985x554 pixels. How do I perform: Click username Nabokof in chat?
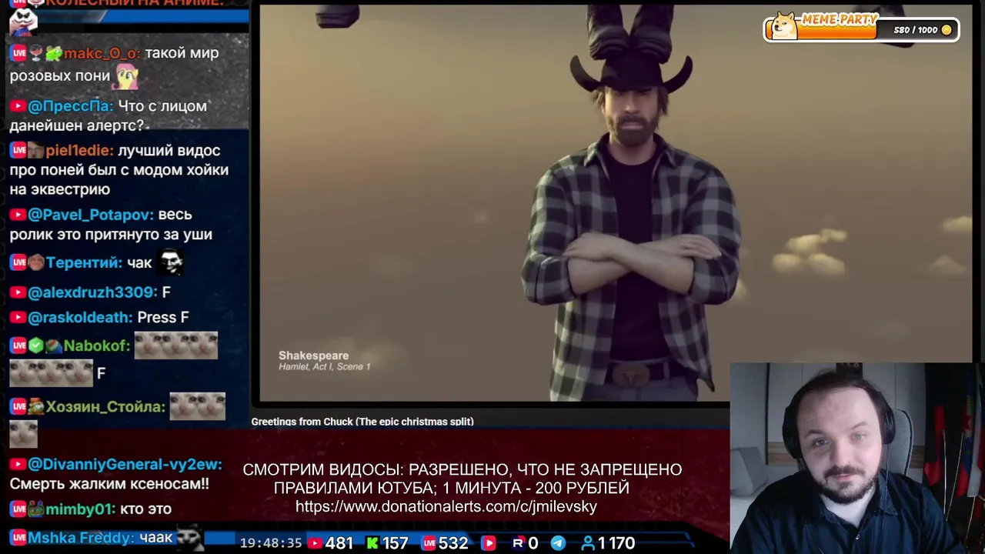[x=97, y=345]
